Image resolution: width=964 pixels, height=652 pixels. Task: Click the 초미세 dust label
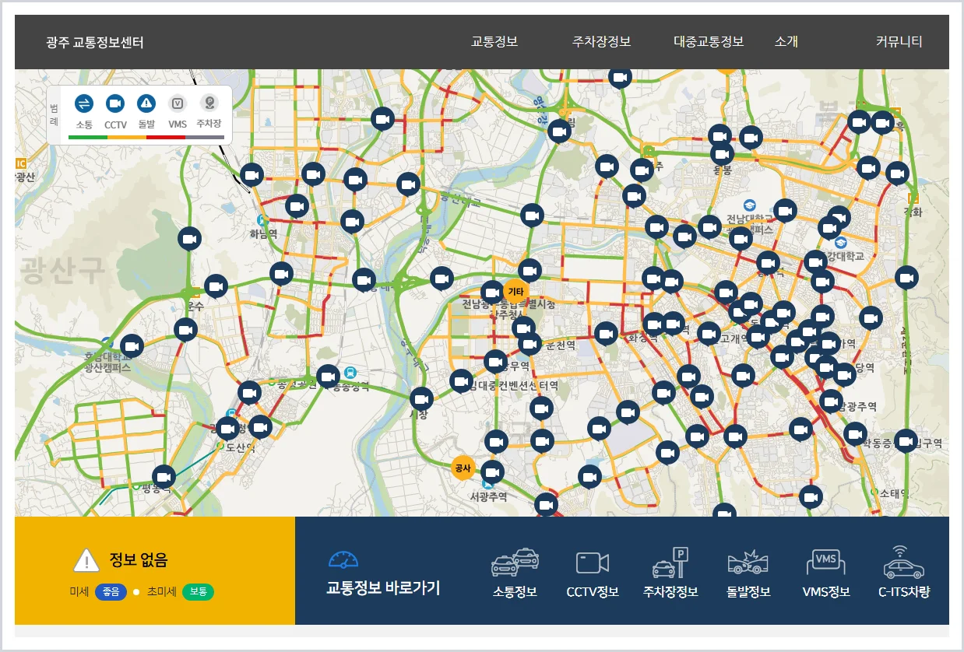(160, 592)
